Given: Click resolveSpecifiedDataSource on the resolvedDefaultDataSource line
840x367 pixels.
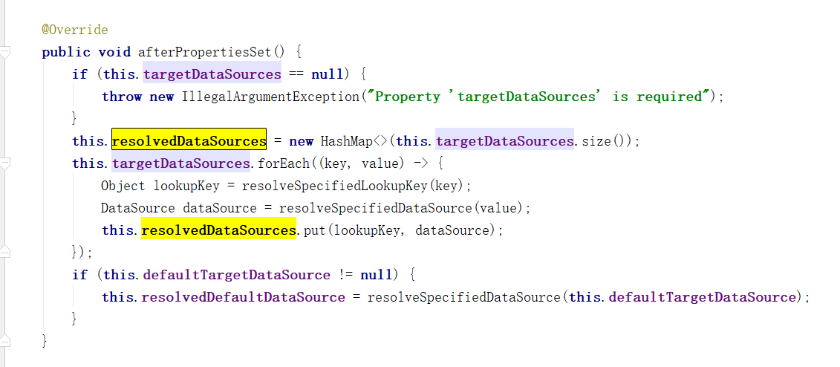Looking at the screenshot, I should 463,297.
